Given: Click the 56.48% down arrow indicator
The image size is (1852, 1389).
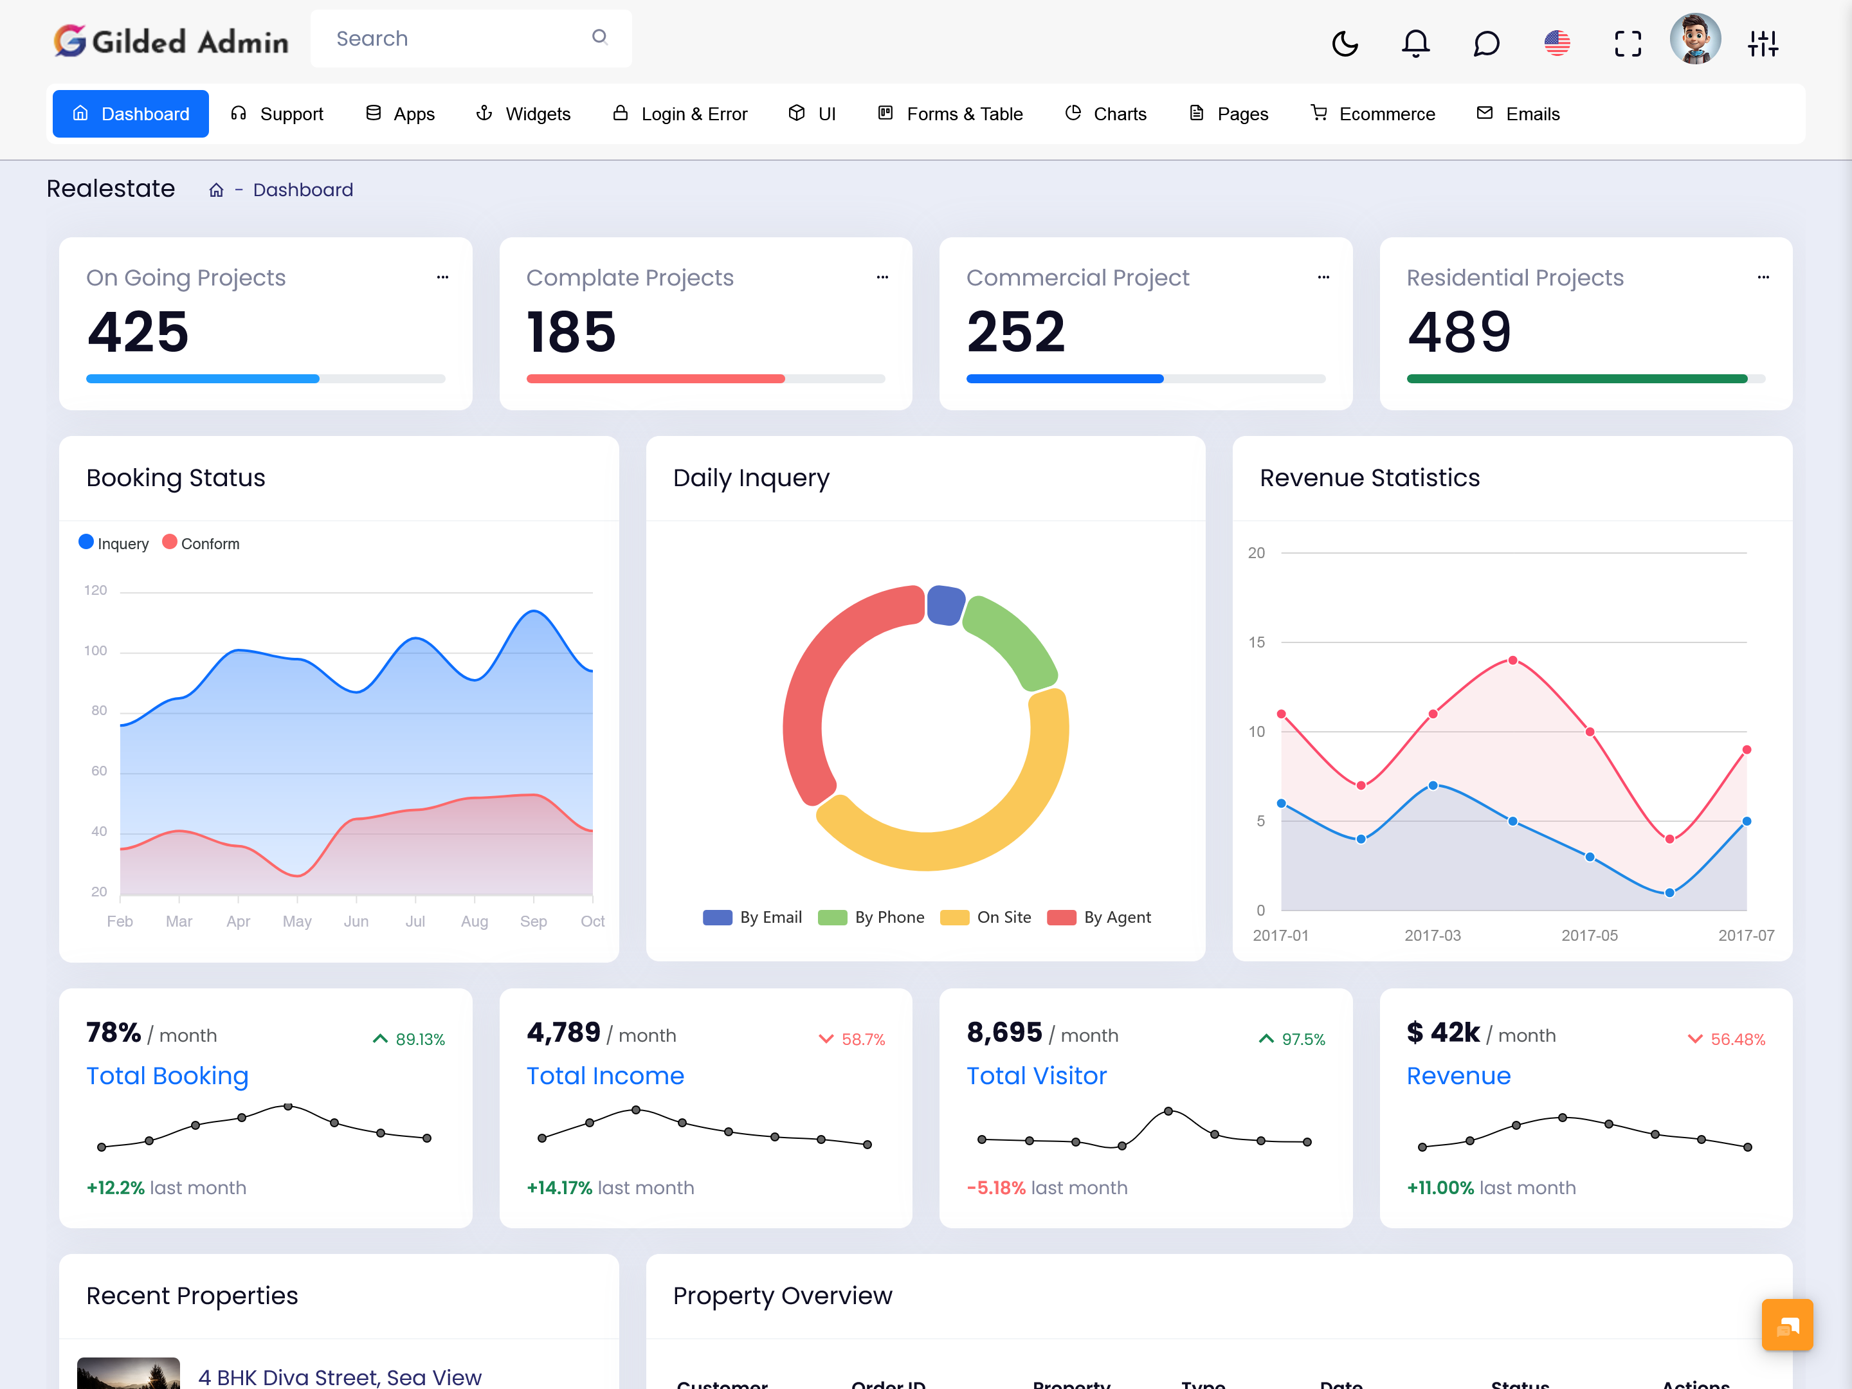Looking at the screenshot, I should point(1727,1039).
